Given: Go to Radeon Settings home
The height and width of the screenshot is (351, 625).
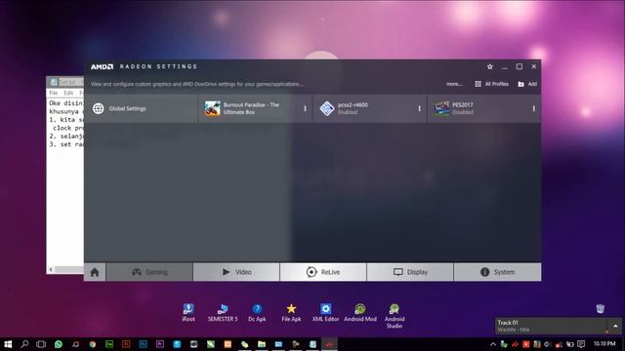Looking at the screenshot, I should [95, 272].
